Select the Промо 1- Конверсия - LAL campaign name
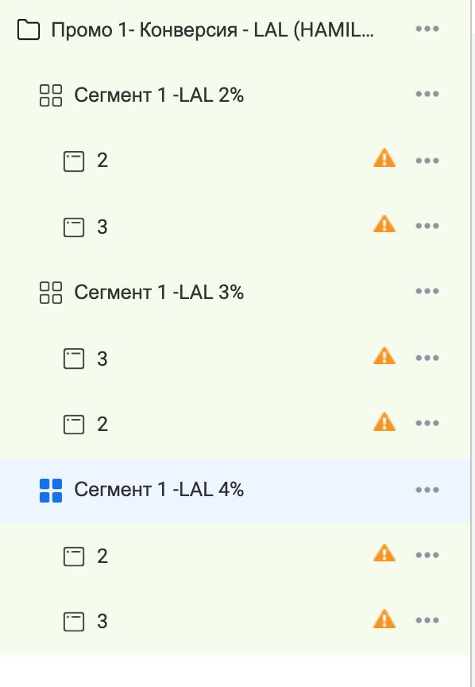The image size is (475, 687). pyautogui.click(x=213, y=30)
